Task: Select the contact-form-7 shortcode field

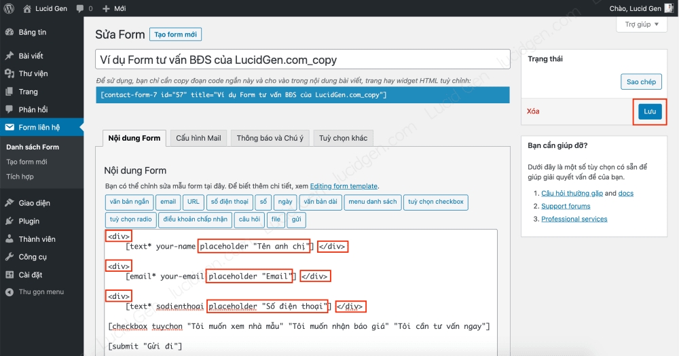Action: click(x=303, y=94)
